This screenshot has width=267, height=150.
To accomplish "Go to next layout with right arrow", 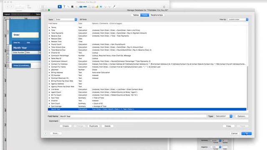I will click(12, 7).
